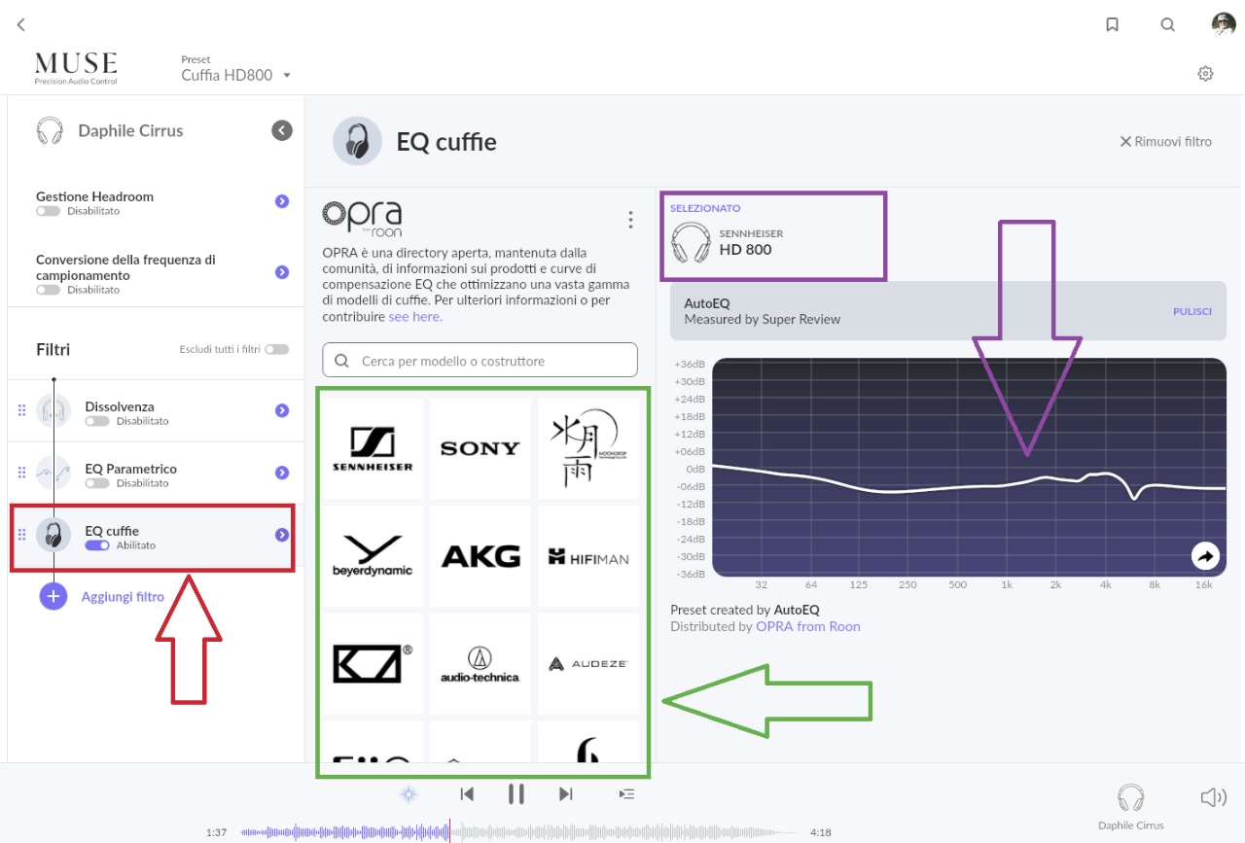
Task: Select the Audeze brand tile
Action: click(x=588, y=663)
